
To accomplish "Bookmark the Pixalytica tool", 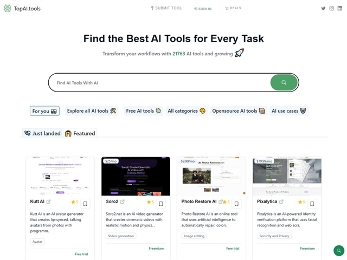I will 312,204.
